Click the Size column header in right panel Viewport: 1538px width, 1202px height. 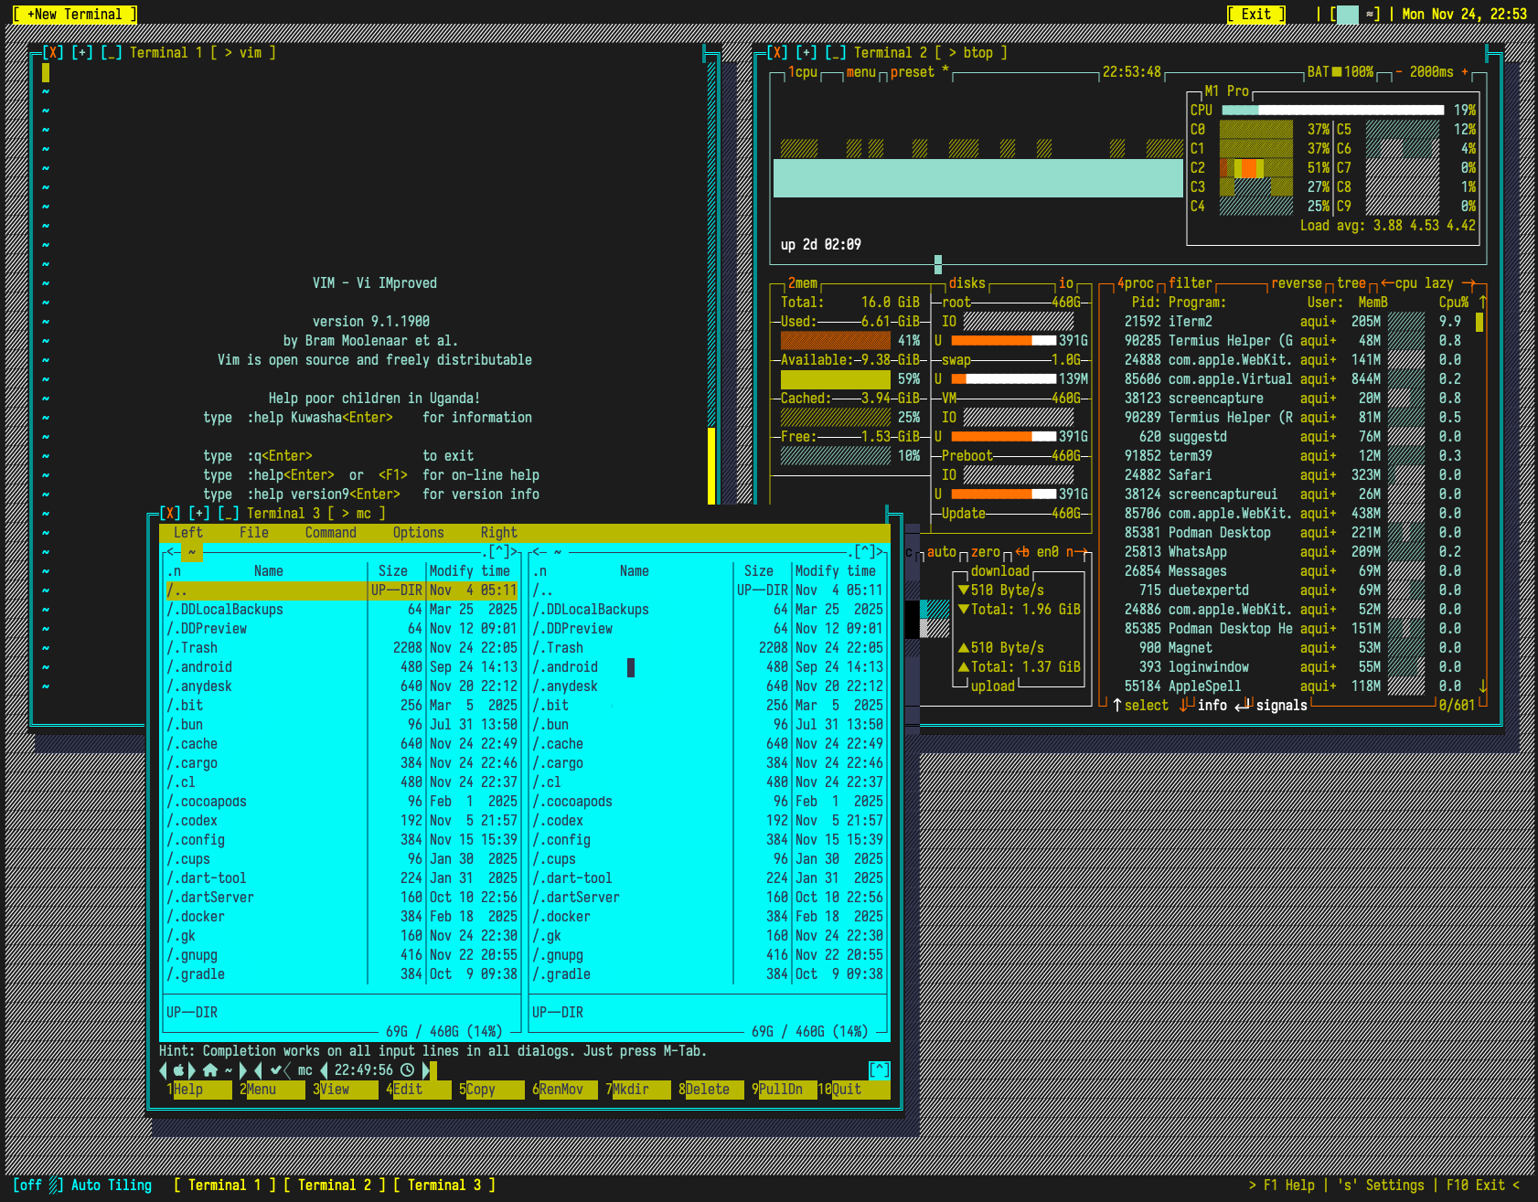[759, 571]
